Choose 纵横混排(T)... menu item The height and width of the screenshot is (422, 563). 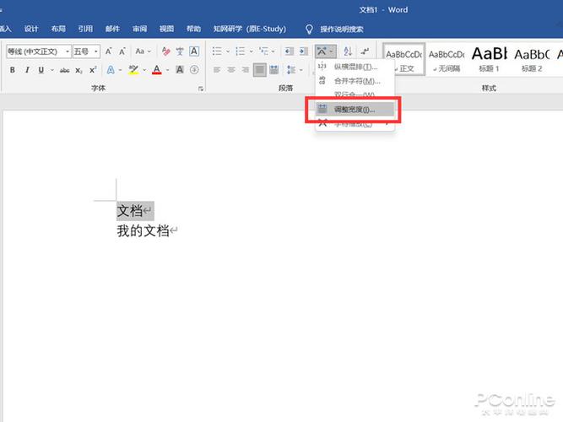(x=355, y=67)
